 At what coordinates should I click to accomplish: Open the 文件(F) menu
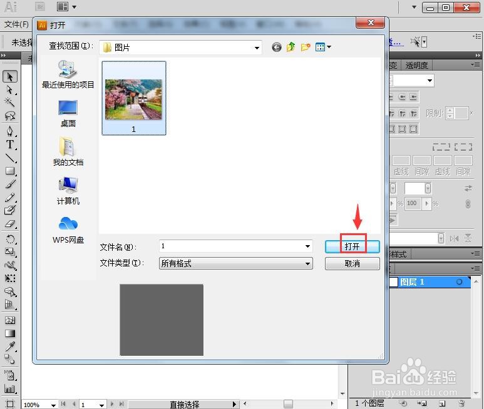coord(16,24)
